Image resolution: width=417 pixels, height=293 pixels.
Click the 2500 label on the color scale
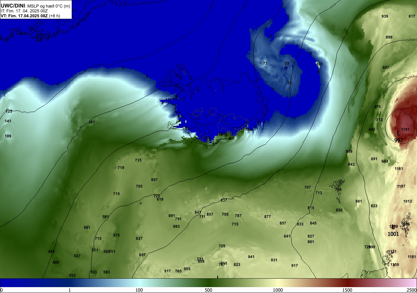click(x=411, y=290)
